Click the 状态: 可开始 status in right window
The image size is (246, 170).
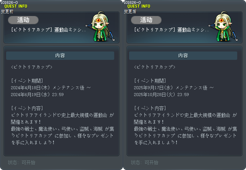click(144, 162)
